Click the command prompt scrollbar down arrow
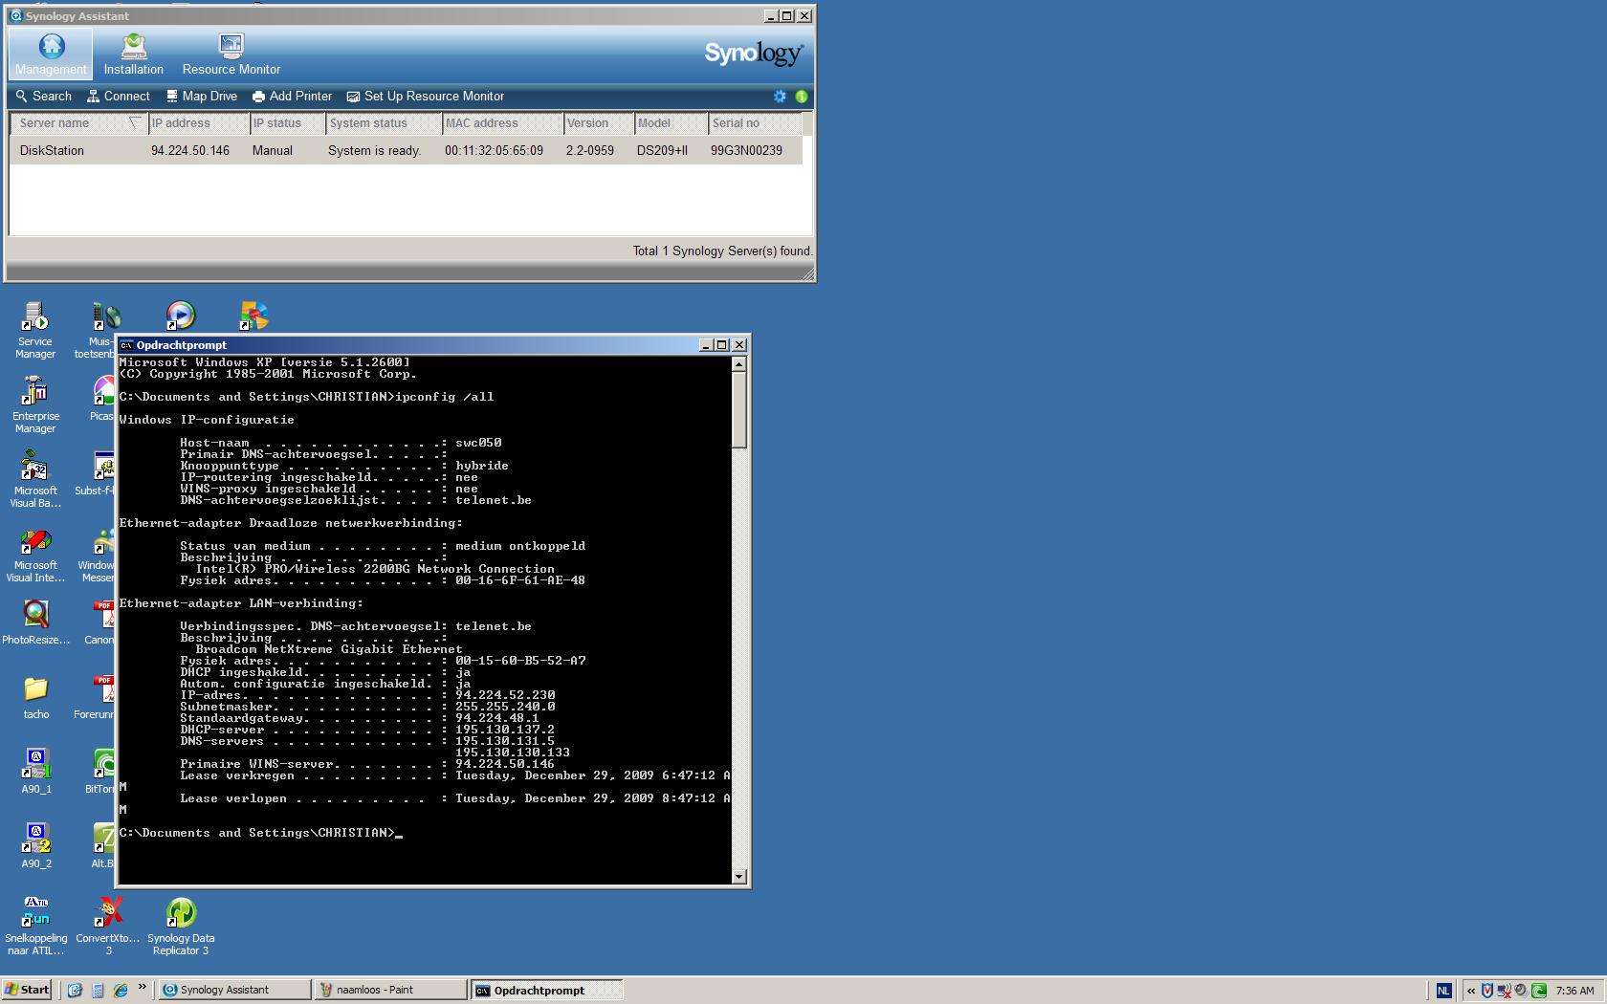The height and width of the screenshot is (1004, 1607). click(x=738, y=877)
